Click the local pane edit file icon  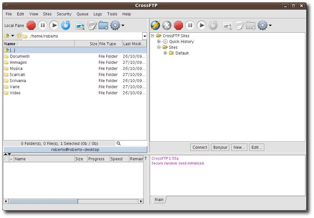(92, 26)
